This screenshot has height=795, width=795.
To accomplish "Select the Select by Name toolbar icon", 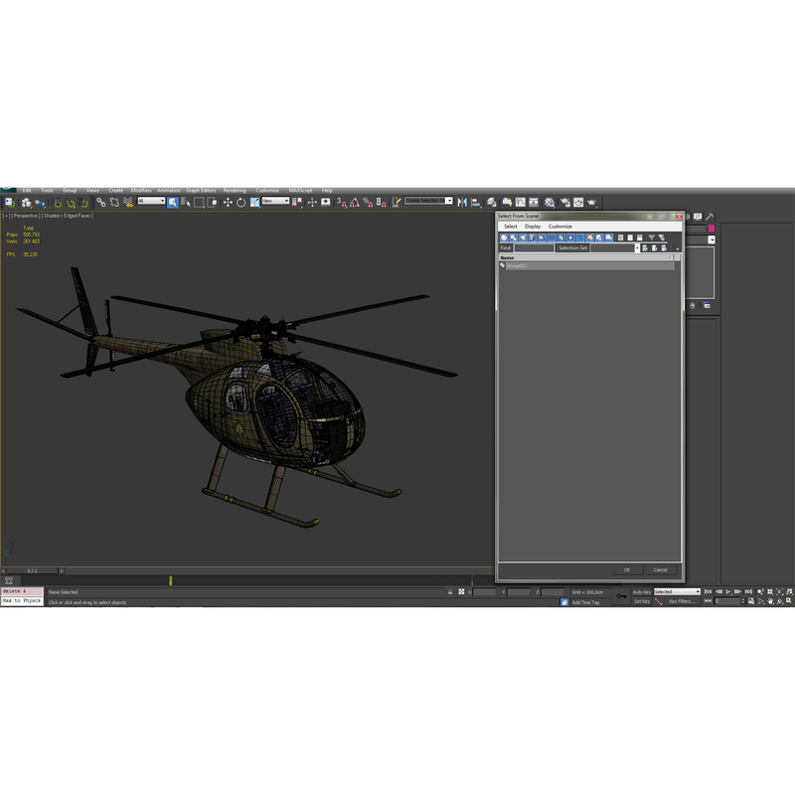I will pyautogui.click(x=185, y=201).
